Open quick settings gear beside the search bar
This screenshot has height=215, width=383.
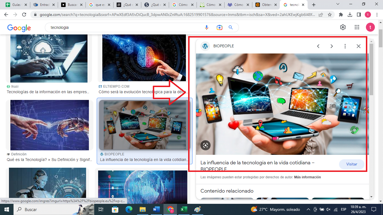(342, 27)
